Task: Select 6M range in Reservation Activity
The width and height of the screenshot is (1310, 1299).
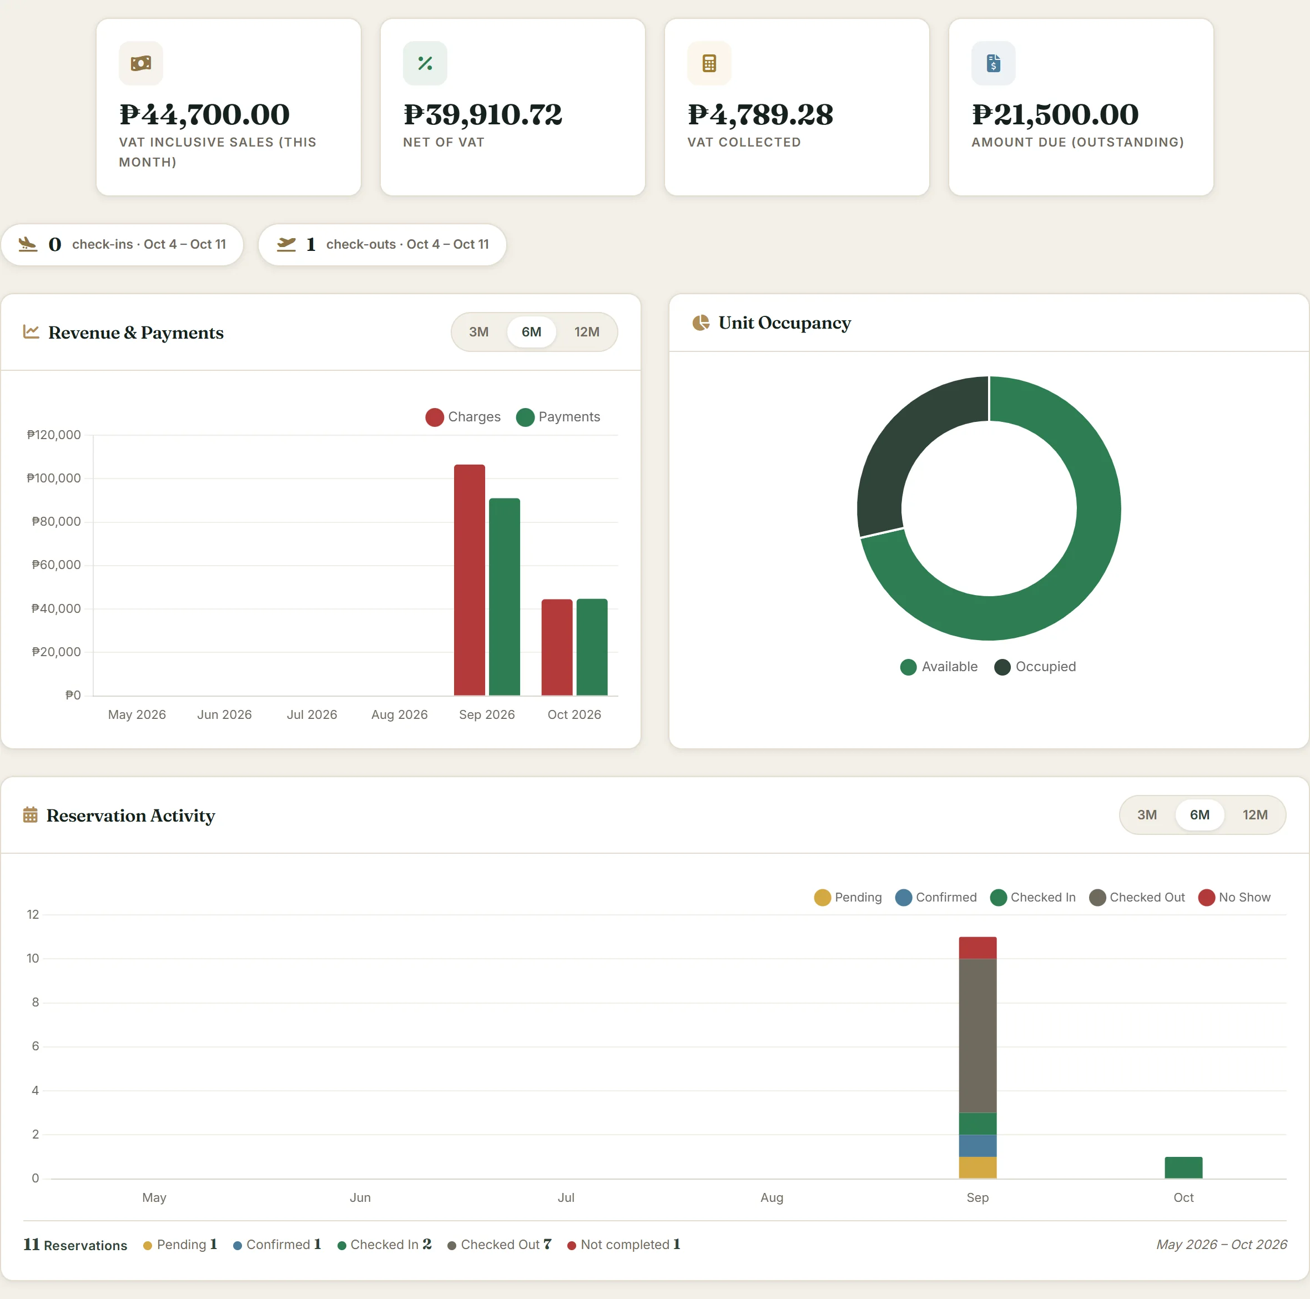Action: click(x=1200, y=814)
